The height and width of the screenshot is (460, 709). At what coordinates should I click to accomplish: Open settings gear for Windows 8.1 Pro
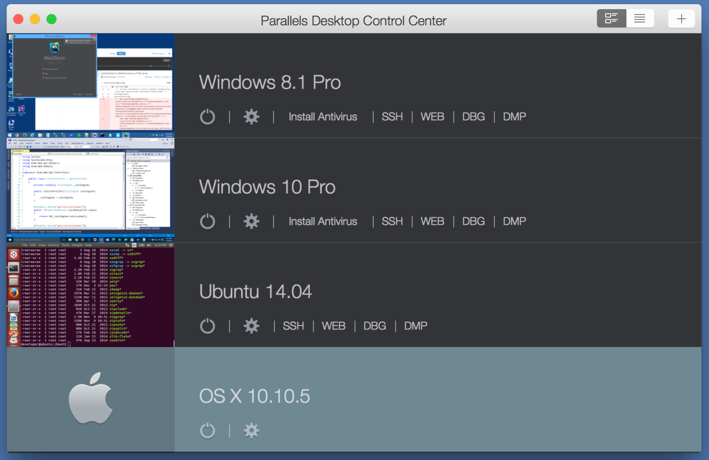click(251, 117)
